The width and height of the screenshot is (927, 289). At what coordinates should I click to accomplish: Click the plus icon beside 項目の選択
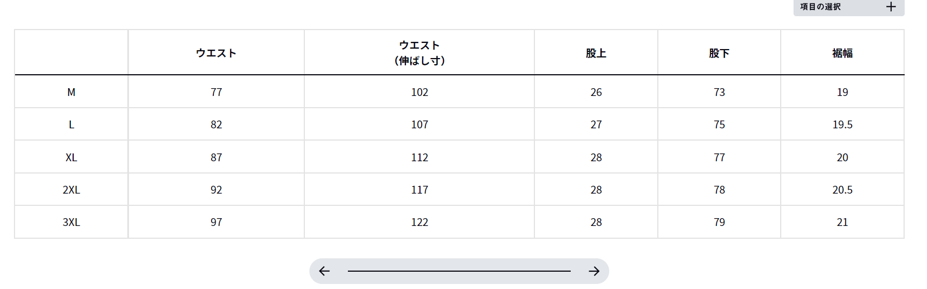891,7
